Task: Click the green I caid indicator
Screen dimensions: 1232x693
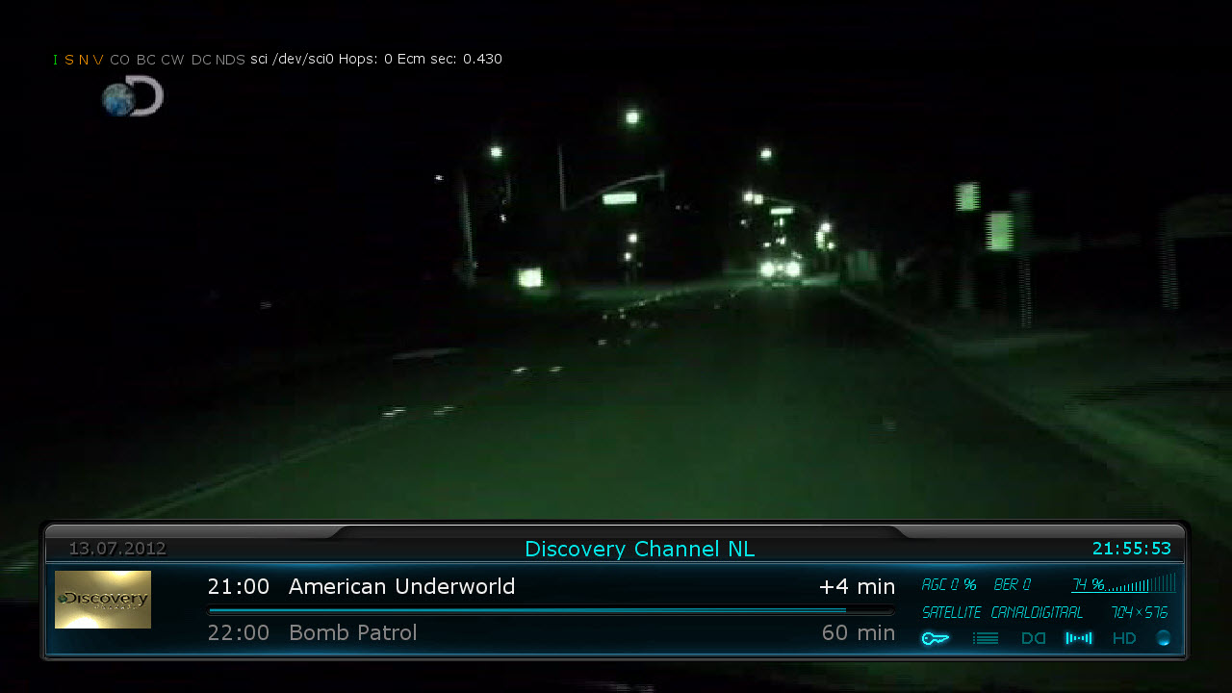Action: 55,60
